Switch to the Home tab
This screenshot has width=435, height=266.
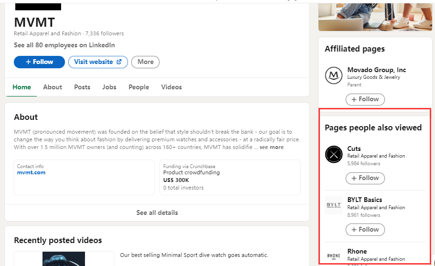tap(21, 87)
